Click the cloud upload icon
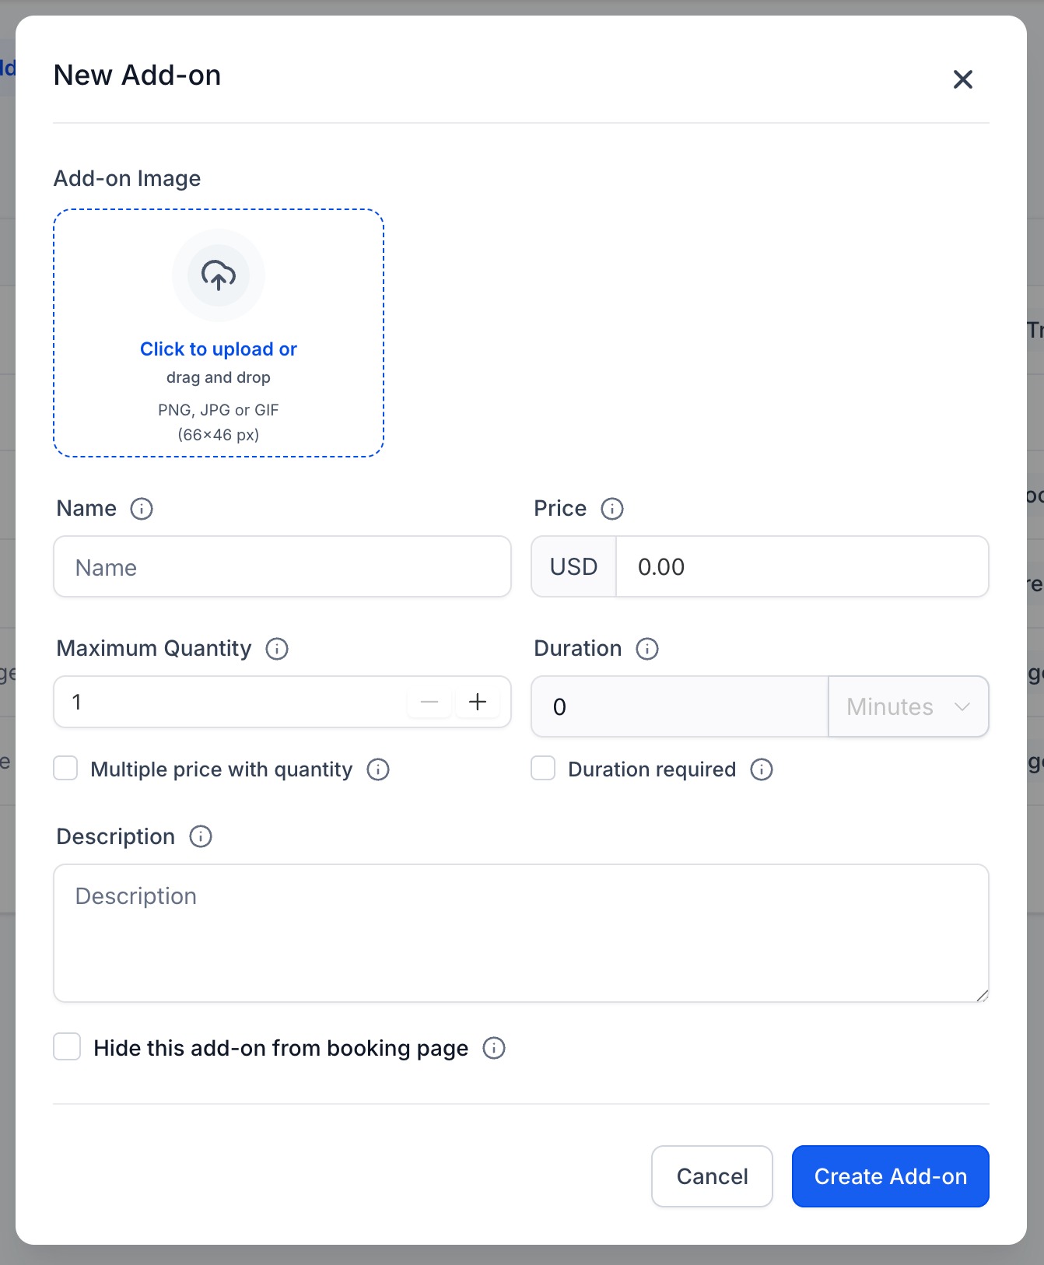This screenshot has width=1044, height=1265. pyautogui.click(x=219, y=275)
